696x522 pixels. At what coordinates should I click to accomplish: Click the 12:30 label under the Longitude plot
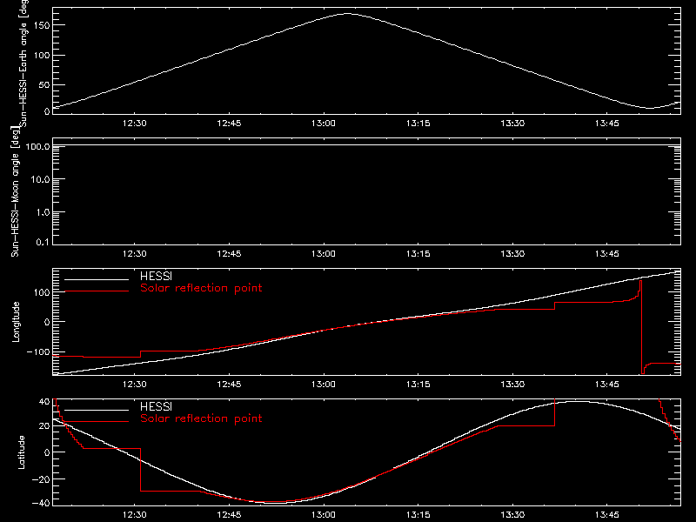[x=135, y=384]
